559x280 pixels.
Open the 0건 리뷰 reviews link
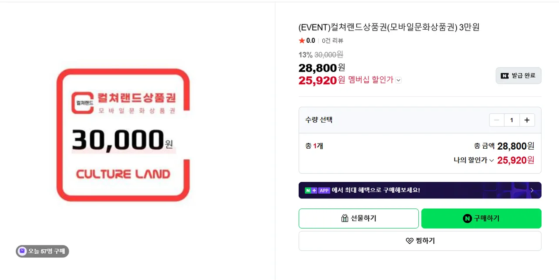point(332,41)
